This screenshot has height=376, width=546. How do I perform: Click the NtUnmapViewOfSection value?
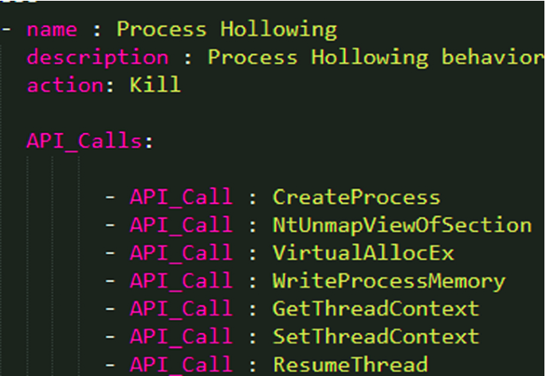point(402,225)
